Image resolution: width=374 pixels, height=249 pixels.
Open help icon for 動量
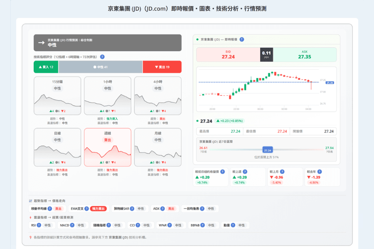pos(233,225)
